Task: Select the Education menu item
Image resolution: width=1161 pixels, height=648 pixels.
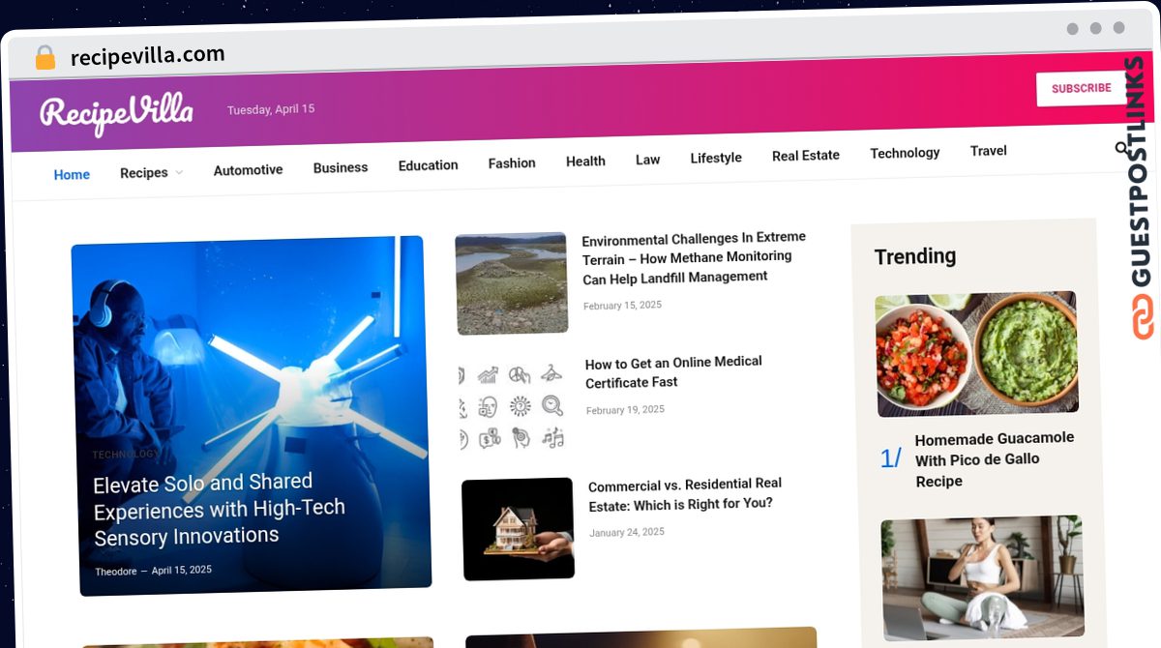Action: [428, 165]
